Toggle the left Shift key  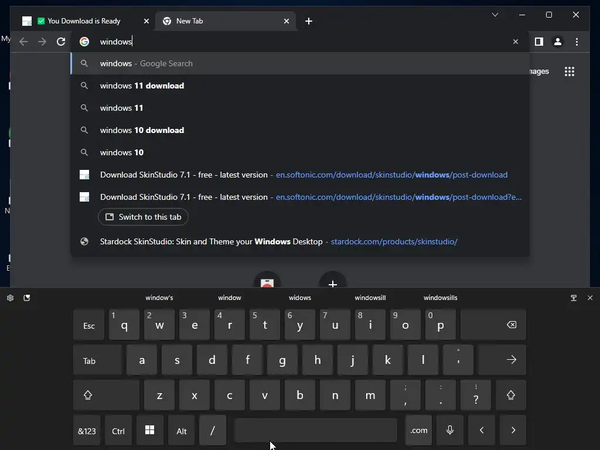click(x=107, y=396)
